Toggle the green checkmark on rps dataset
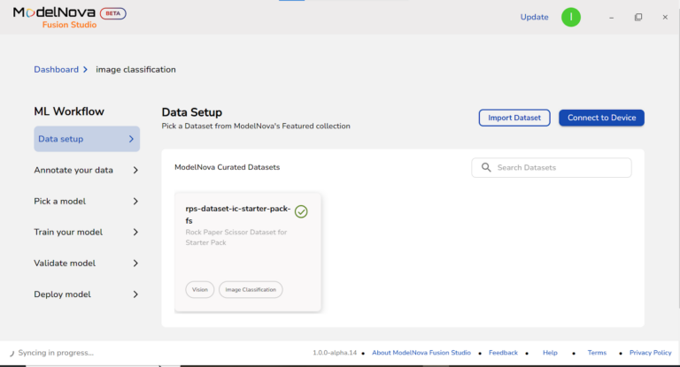 coord(301,211)
